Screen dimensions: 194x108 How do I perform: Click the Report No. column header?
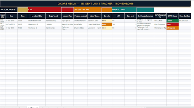tap(3, 16)
